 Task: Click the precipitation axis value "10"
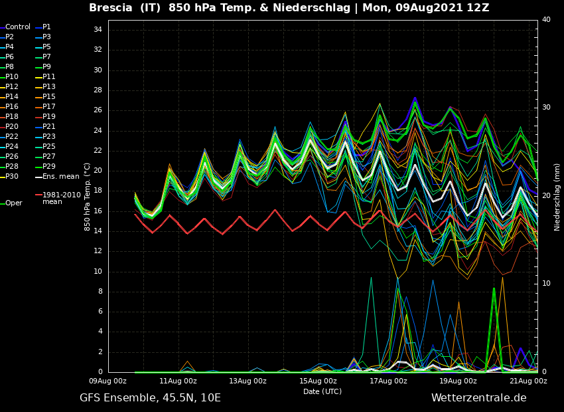coord(546,284)
